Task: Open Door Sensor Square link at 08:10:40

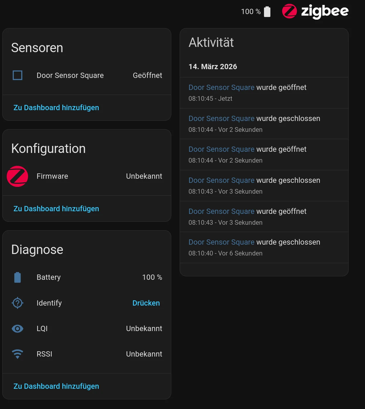Action: 221,242
